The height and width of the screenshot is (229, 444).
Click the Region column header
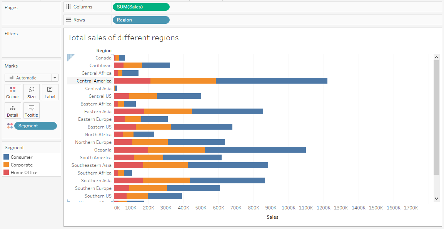click(104, 50)
